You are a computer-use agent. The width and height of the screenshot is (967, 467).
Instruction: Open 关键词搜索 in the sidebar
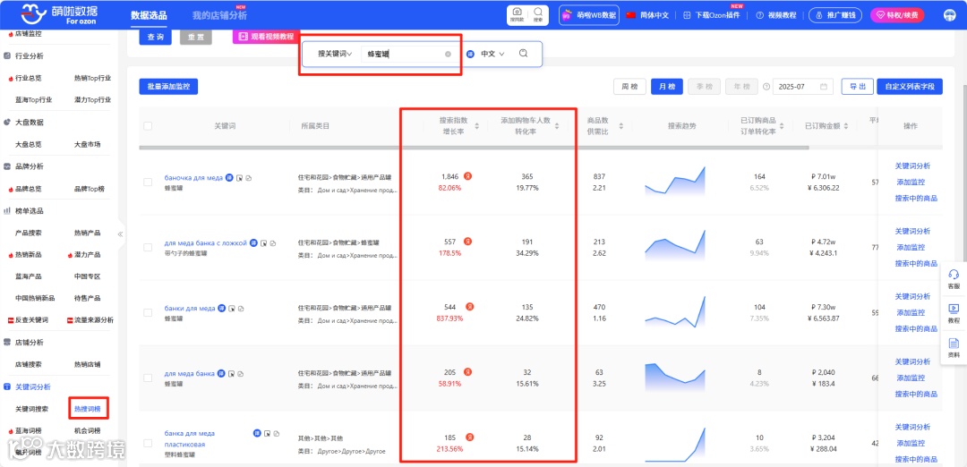(32, 409)
